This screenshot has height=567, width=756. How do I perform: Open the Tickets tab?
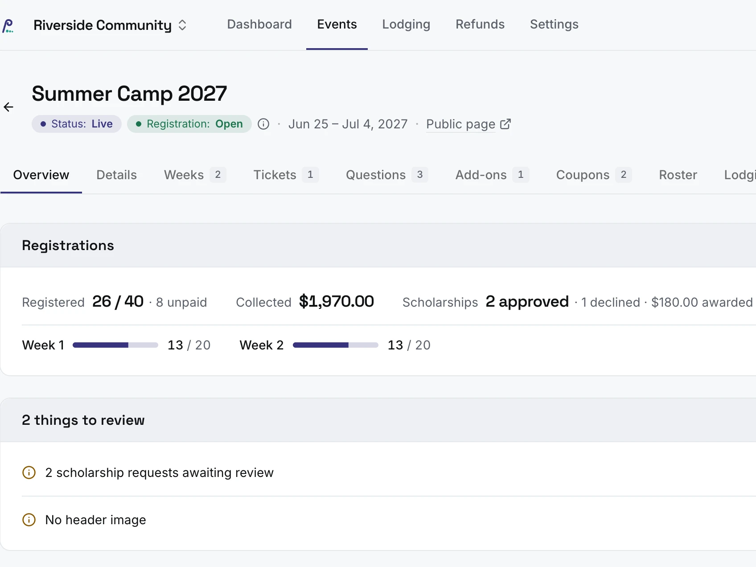(286, 175)
